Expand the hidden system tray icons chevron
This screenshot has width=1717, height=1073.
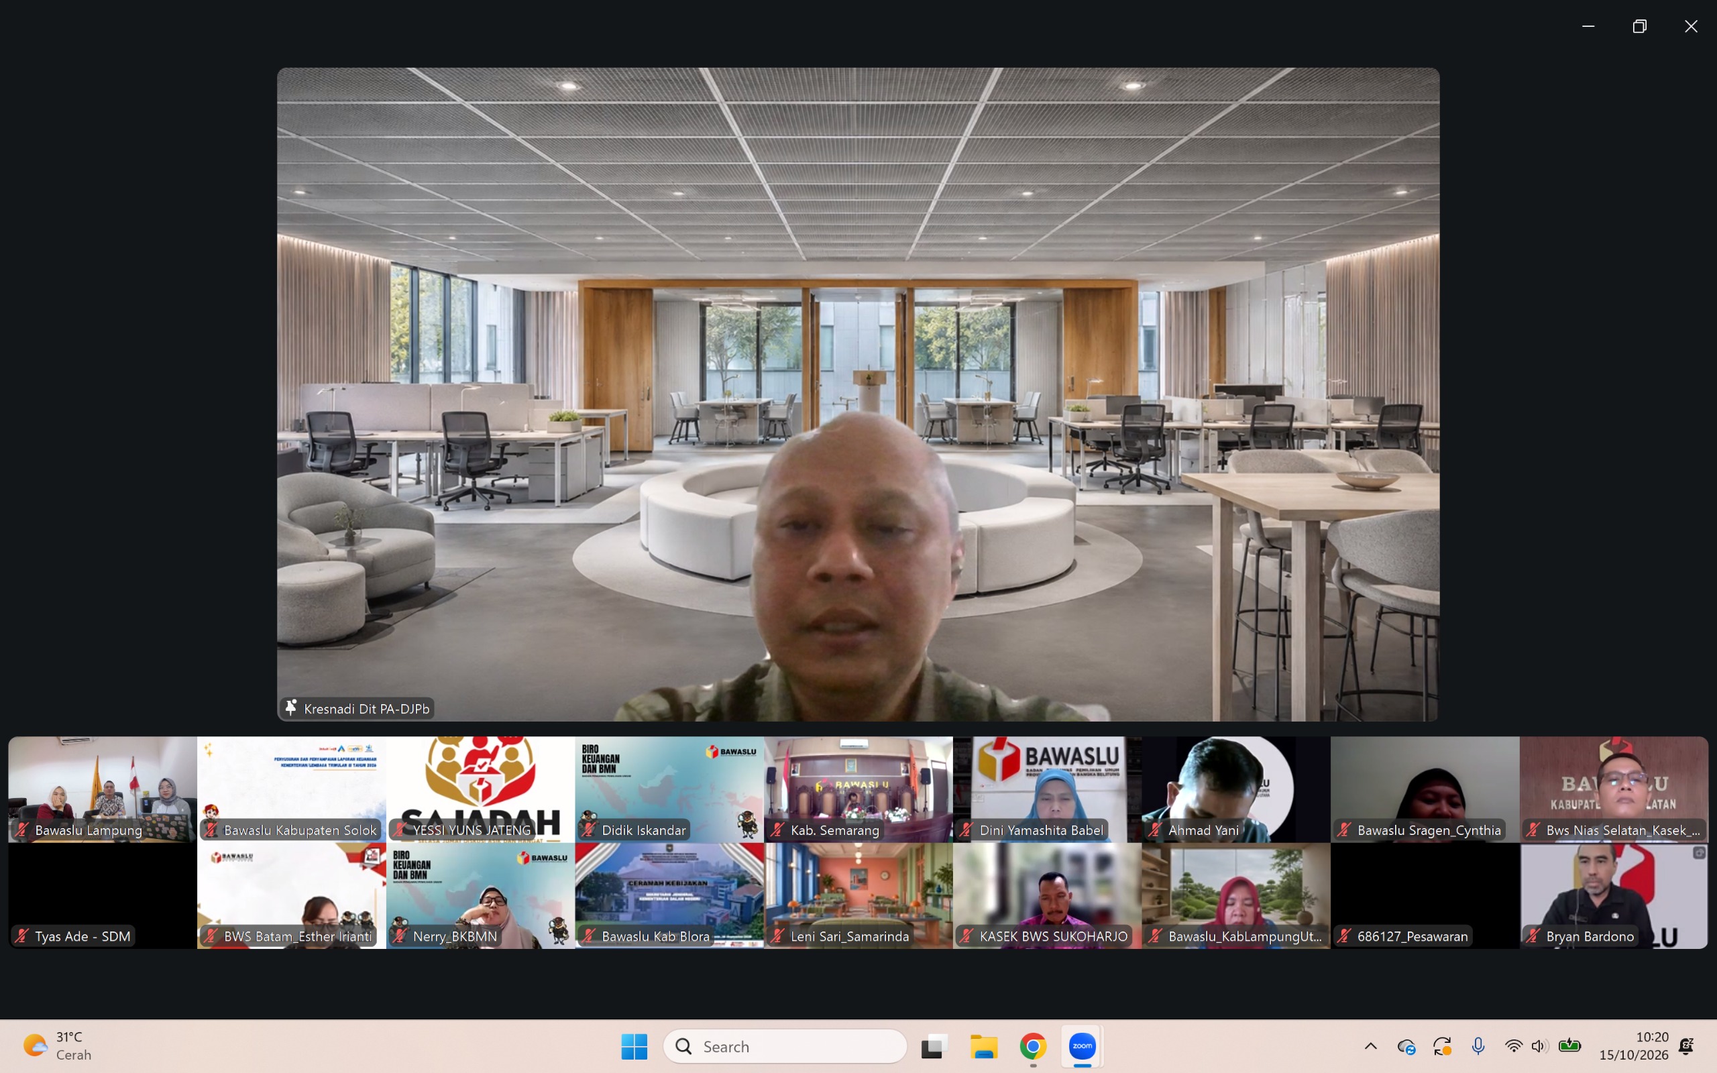tap(1371, 1046)
